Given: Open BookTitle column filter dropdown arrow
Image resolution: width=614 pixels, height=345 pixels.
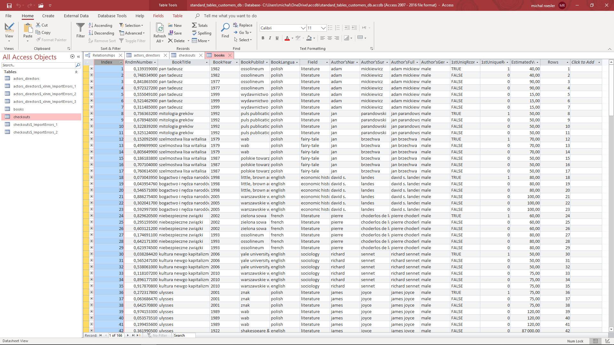Looking at the screenshot, I should pyautogui.click(x=207, y=62).
